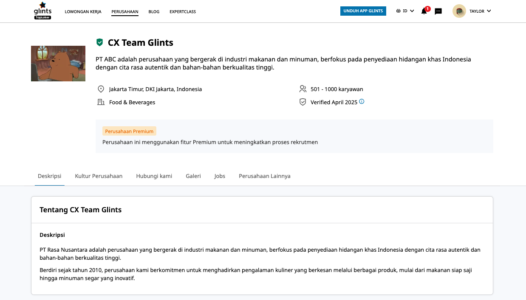Open the Galeri tab
526x300 pixels.
(x=193, y=176)
